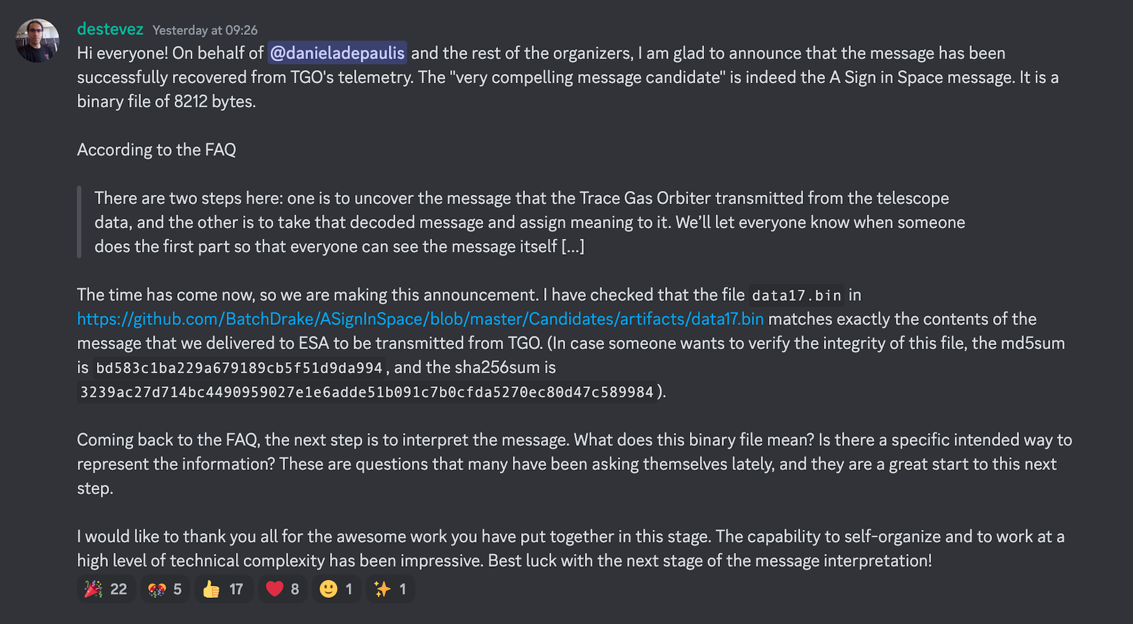The width and height of the screenshot is (1133, 624).
Task: Click the "According to the FAQ" line
Action: tap(156, 150)
